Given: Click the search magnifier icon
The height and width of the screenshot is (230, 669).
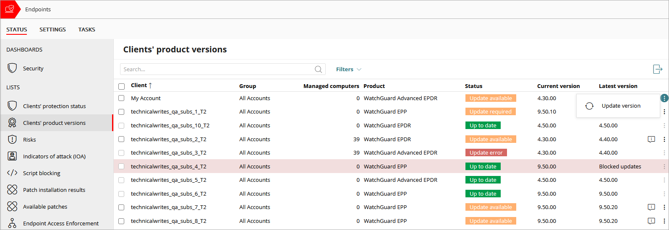Looking at the screenshot, I should pos(319,69).
